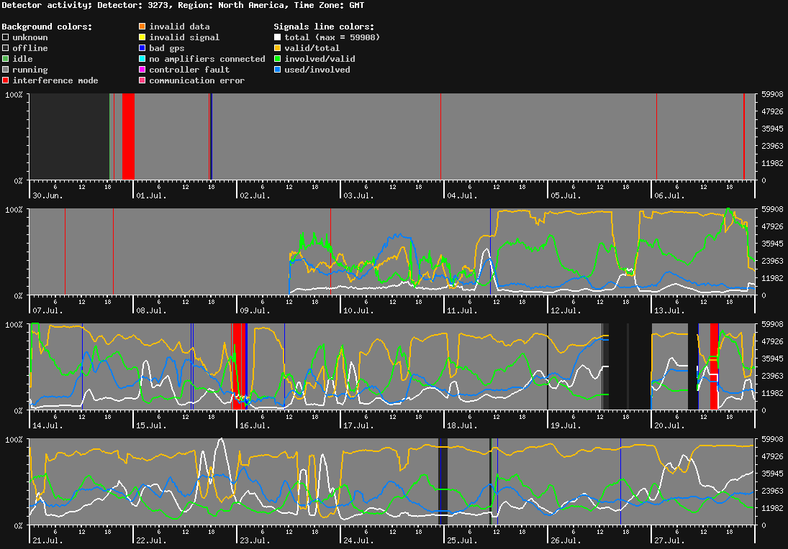Click the yellow 'invalid signal' swatch
Screen dimensions: 788x549
(142, 37)
